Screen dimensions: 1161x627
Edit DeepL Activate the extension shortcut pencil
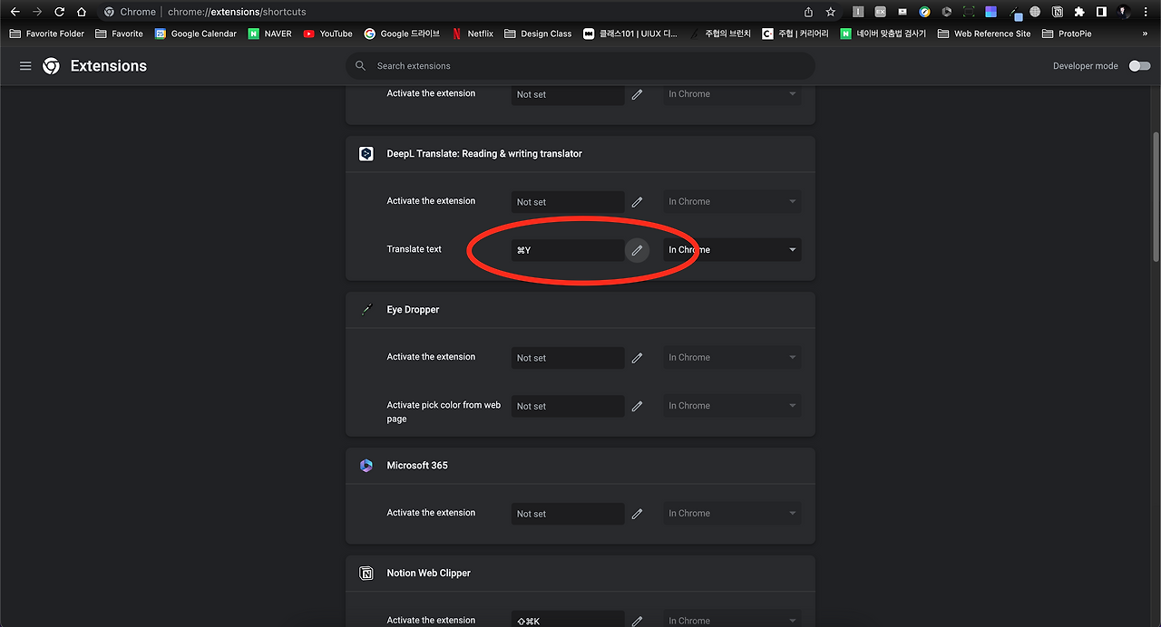(x=637, y=202)
